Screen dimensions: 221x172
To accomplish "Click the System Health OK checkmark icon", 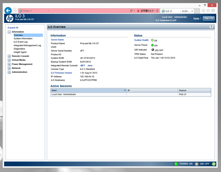I will pyautogui.click(x=152, y=40).
